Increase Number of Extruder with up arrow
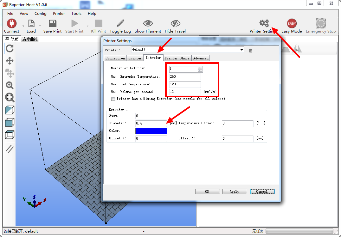Image resolution: width=341 pixels, height=237 pixels. point(200,68)
